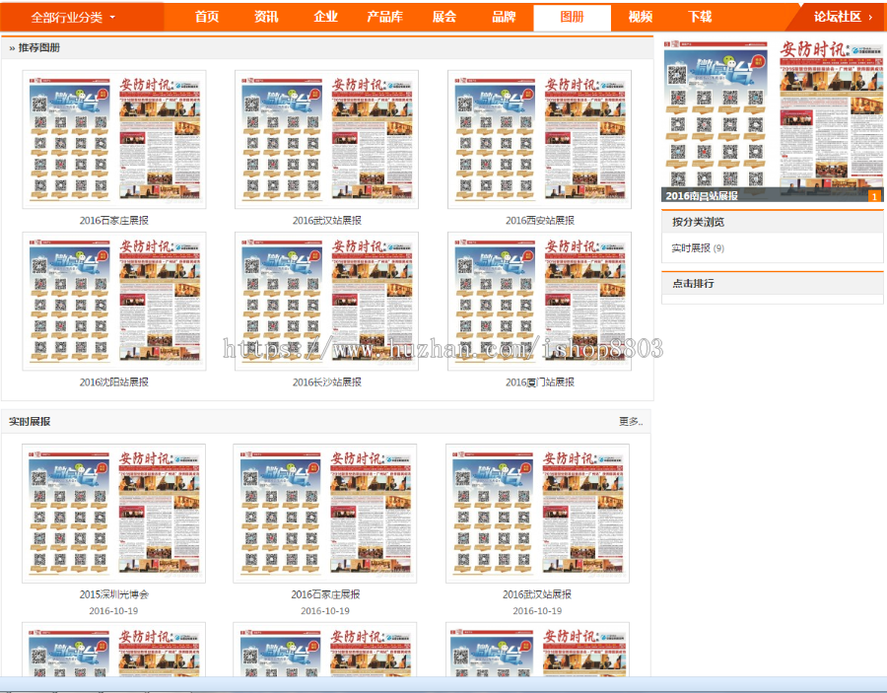Click the 推荐图册 section heading
887x693 pixels.
tap(39, 48)
